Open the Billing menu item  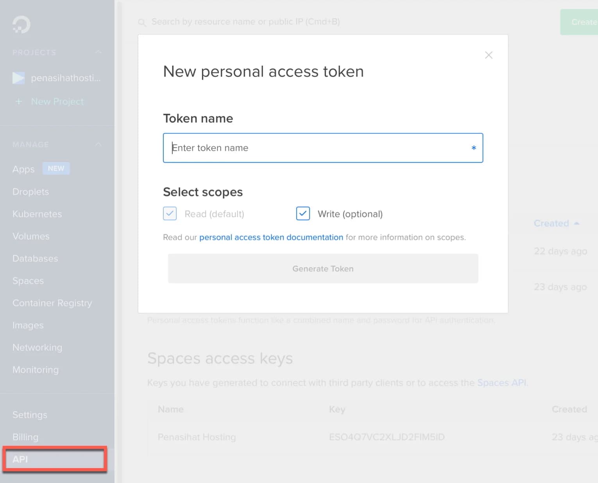point(25,437)
